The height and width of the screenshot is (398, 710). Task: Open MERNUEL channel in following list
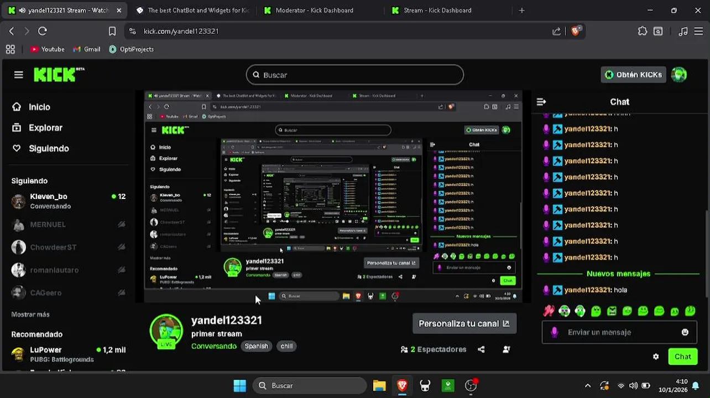[68, 224]
